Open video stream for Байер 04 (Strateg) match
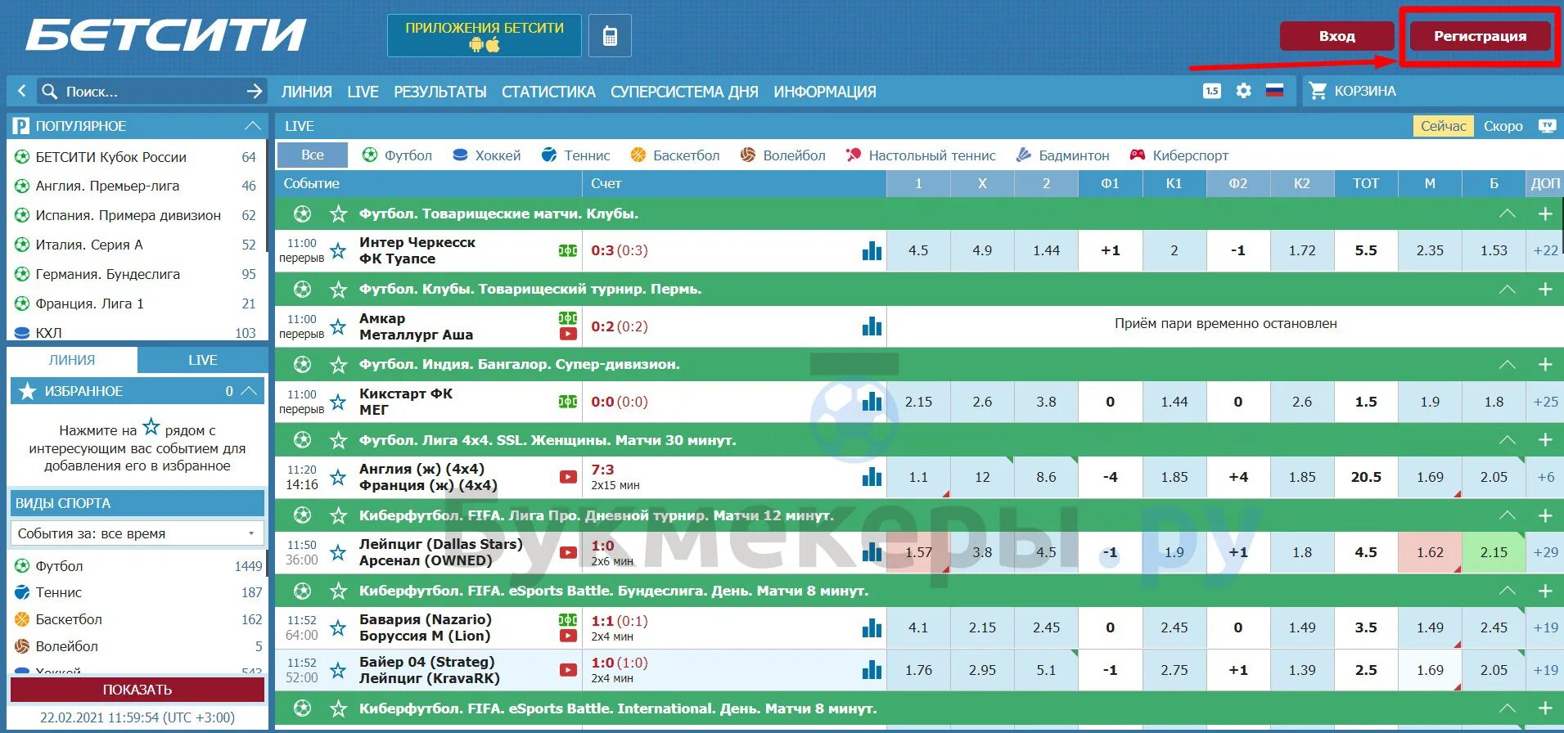This screenshot has height=733, width=1564. (x=568, y=670)
